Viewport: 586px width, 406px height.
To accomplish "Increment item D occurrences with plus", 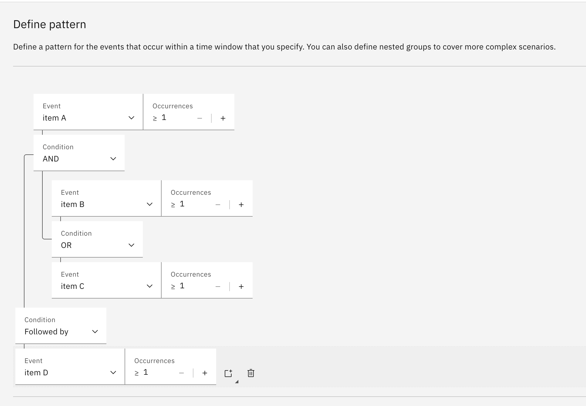I will [x=205, y=373].
